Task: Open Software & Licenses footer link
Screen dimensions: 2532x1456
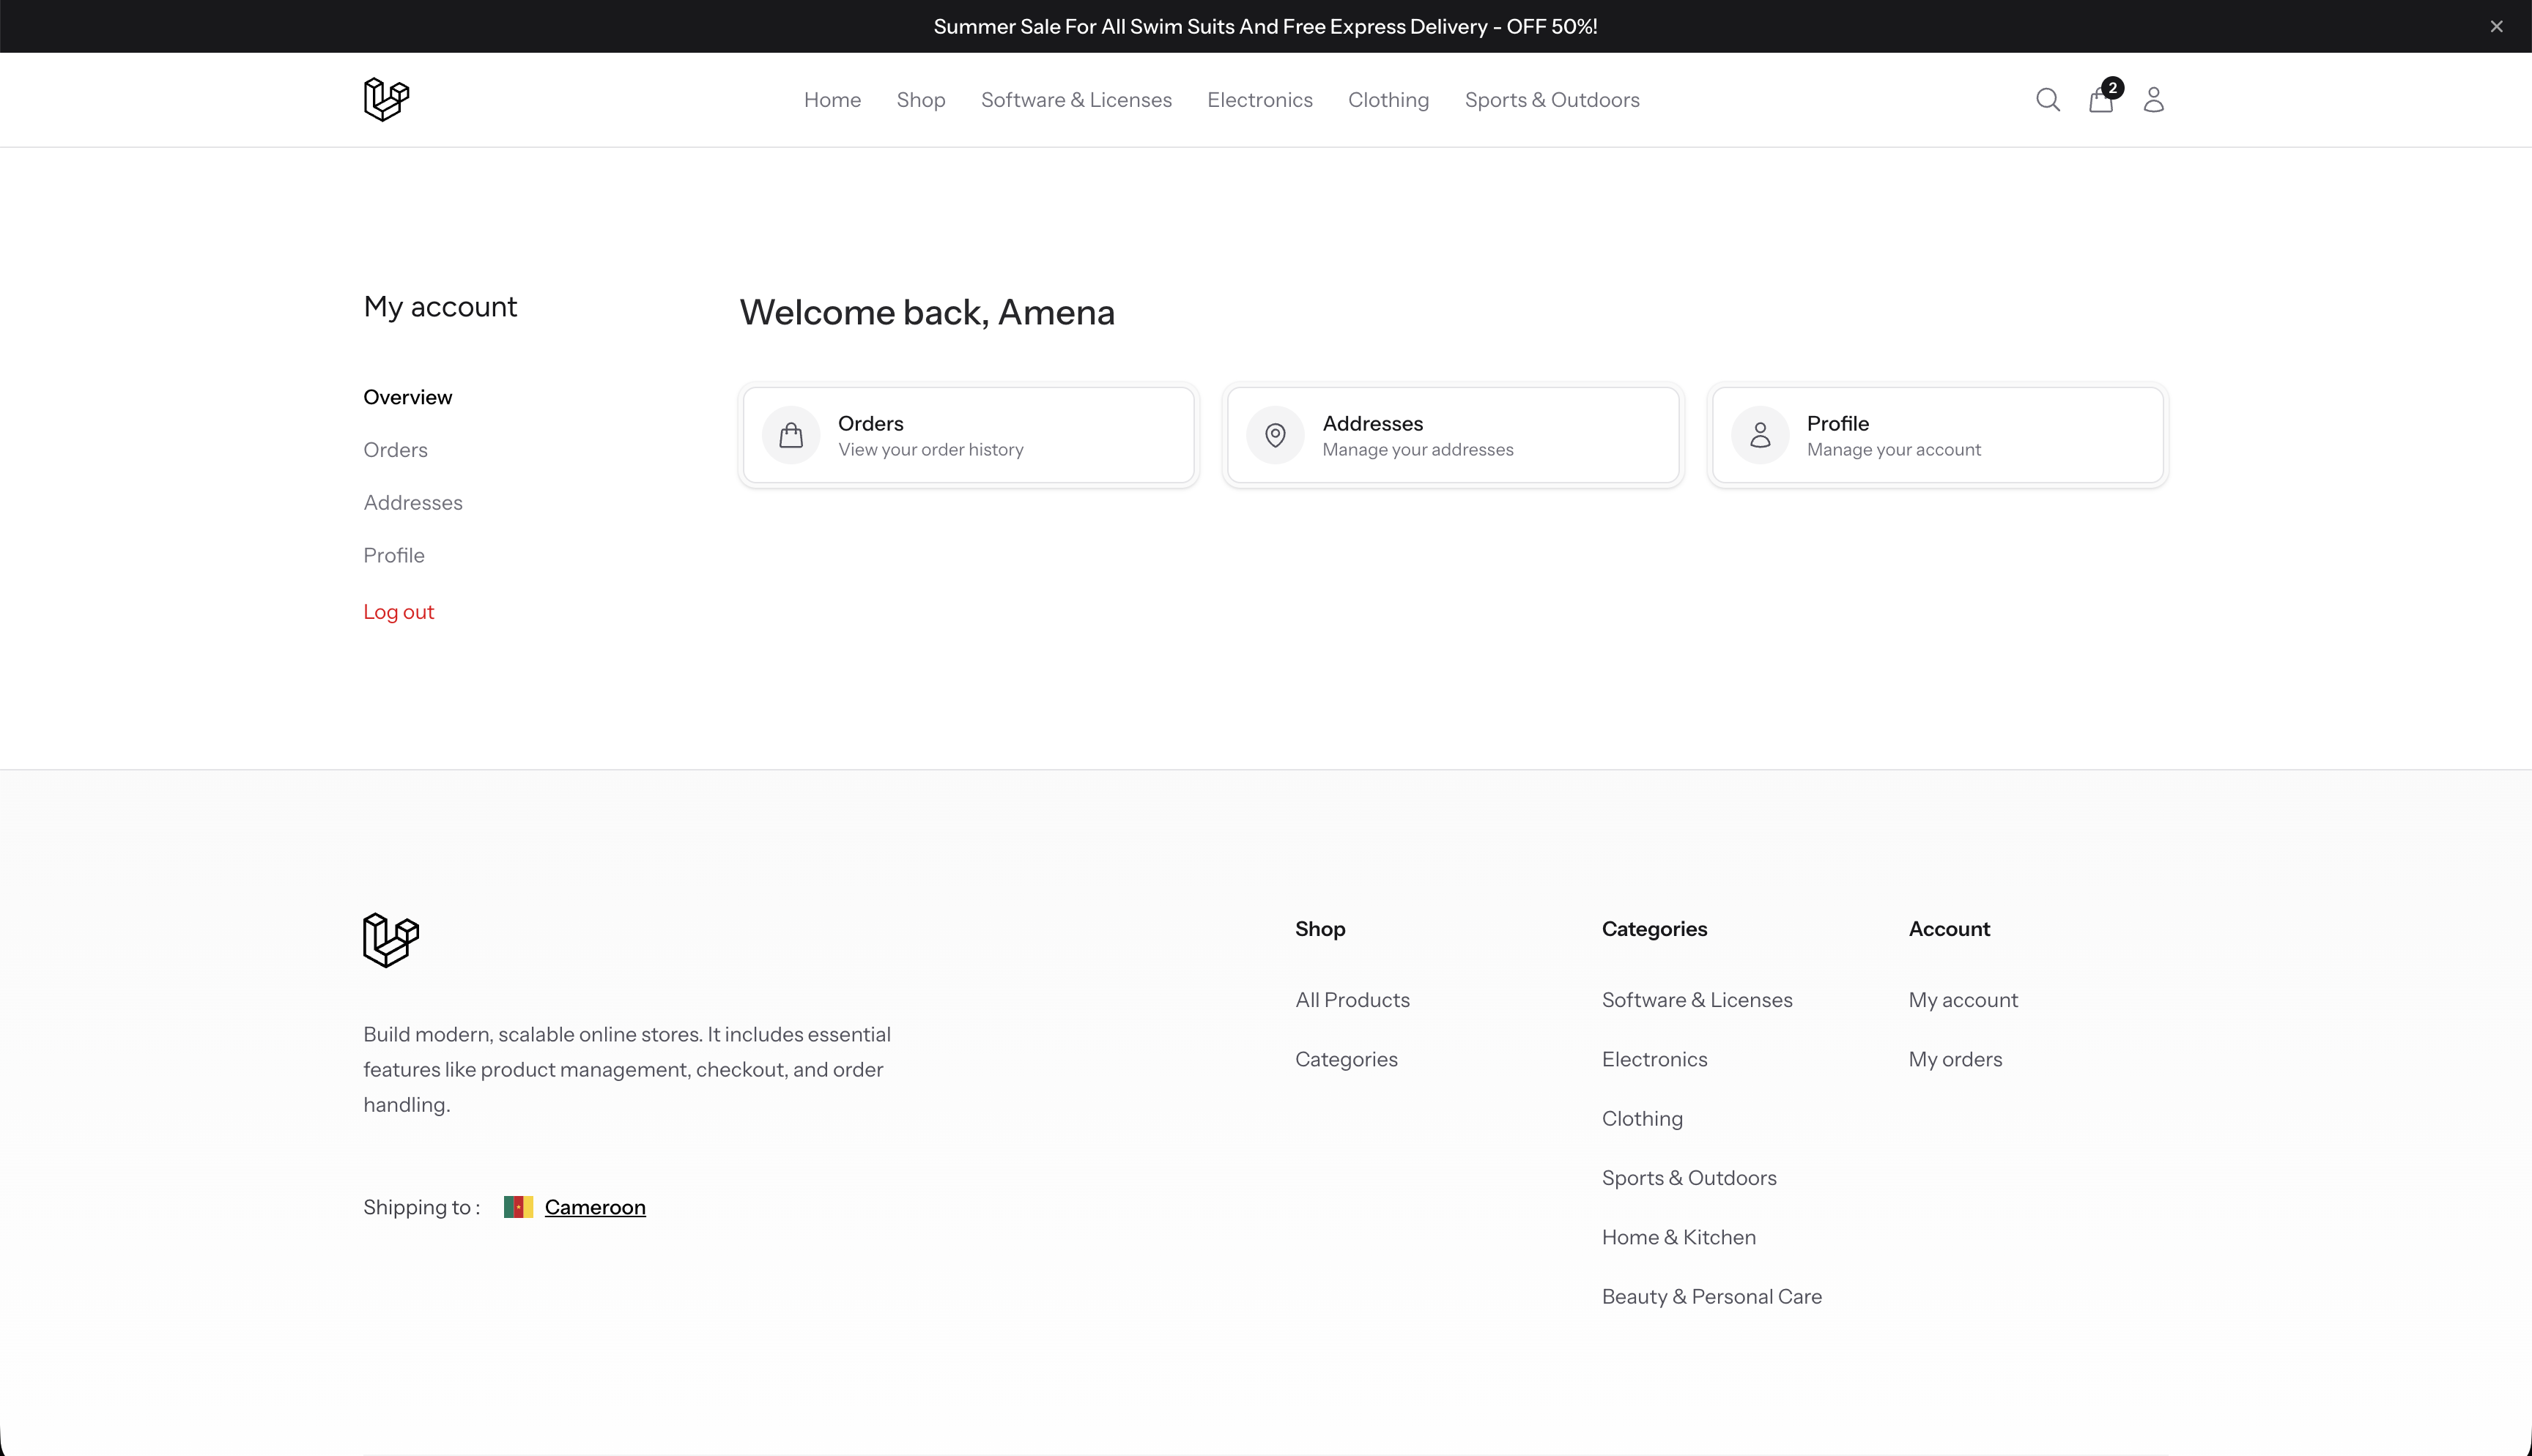Action: [1697, 1000]
